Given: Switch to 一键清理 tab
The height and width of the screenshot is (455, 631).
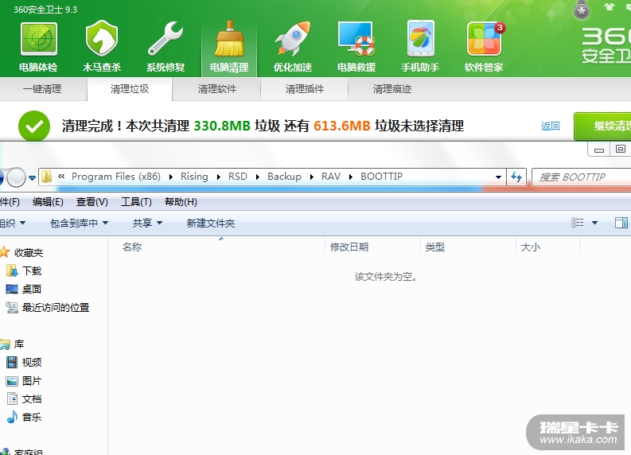Looking at the screenshot, I should (42, 89).
